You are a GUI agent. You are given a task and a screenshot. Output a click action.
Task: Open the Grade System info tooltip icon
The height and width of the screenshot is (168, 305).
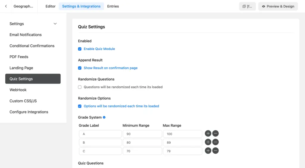(x=104, y=117)
